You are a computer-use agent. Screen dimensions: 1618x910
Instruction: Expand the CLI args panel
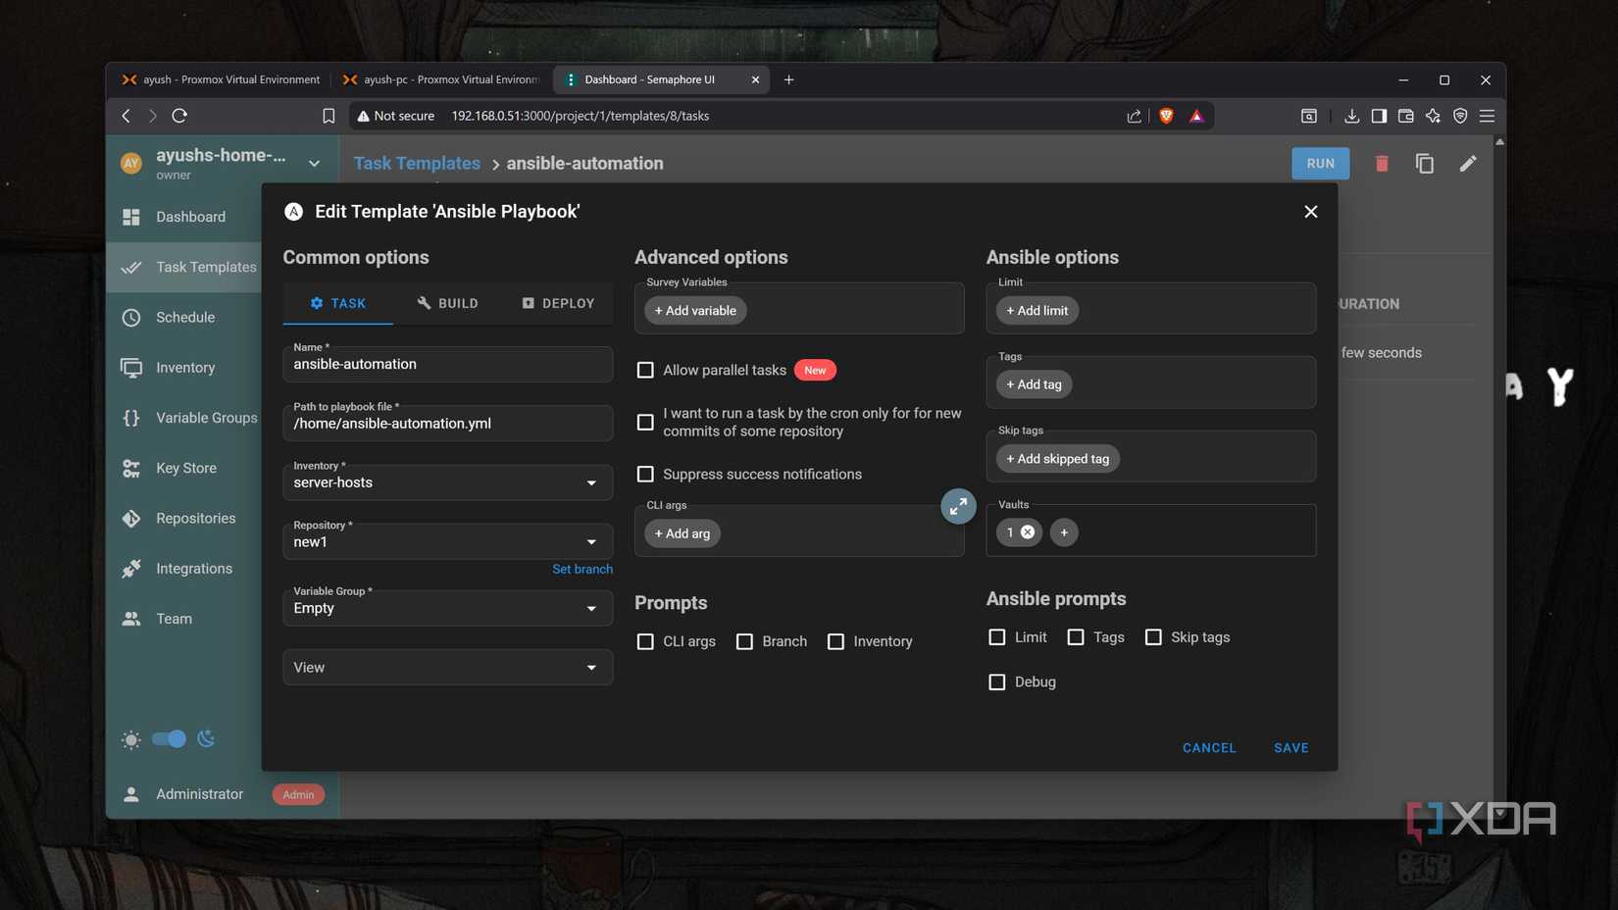(x=958, y=506)
